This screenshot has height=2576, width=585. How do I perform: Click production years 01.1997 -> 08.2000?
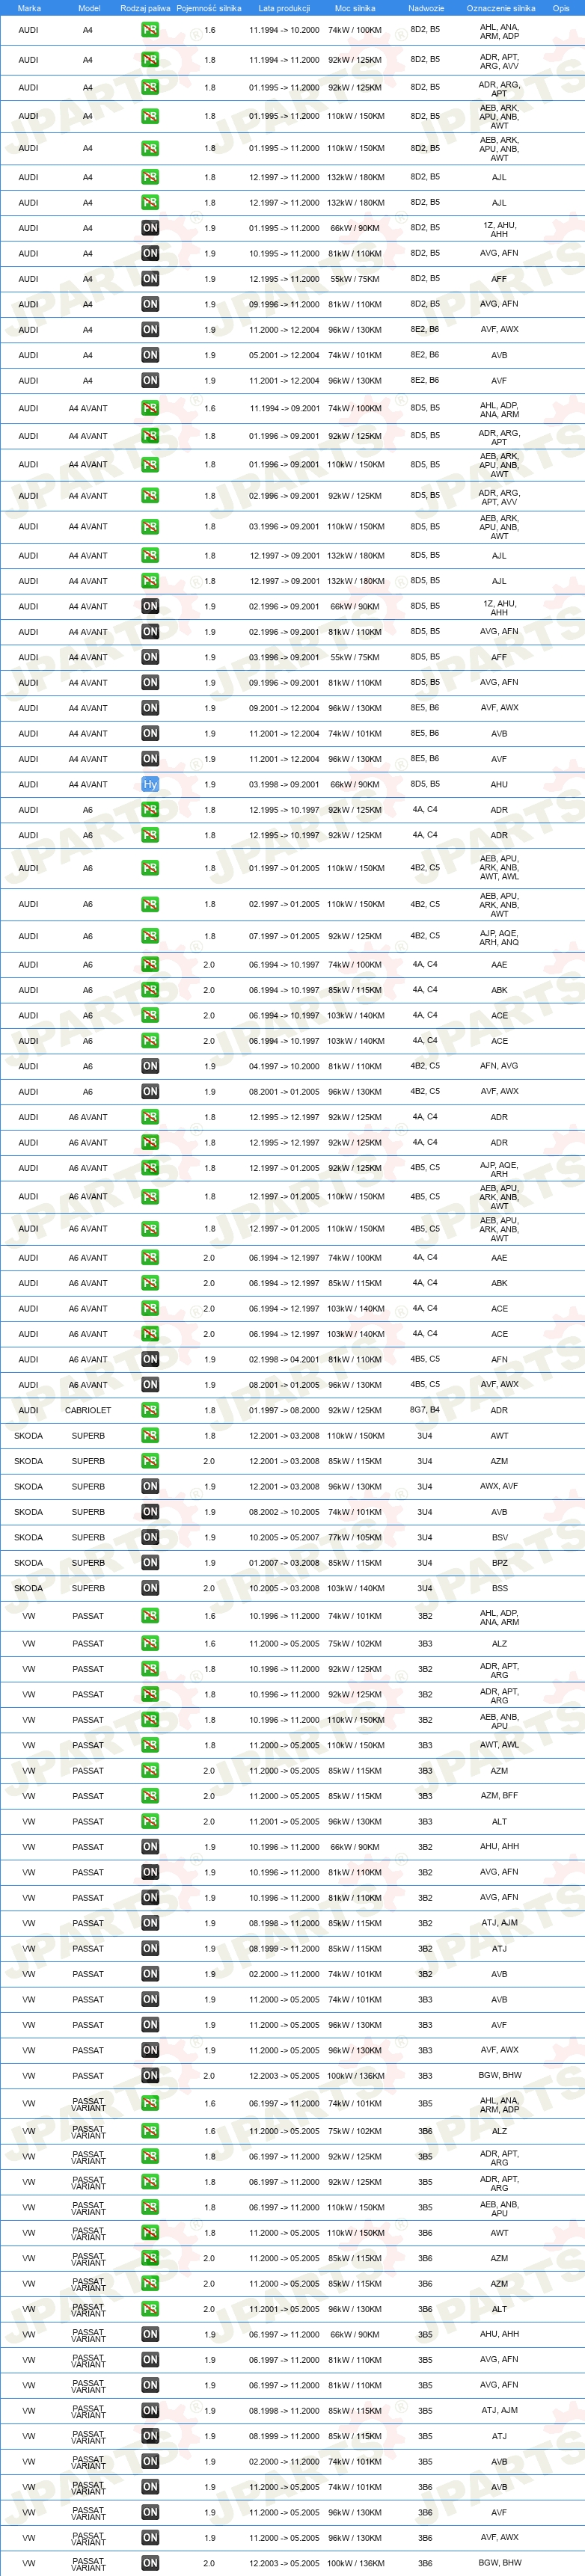pyautogui.click(x=284, y=1410)
